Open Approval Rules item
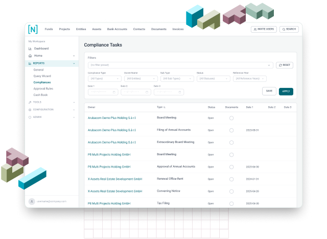 (43, 88)
